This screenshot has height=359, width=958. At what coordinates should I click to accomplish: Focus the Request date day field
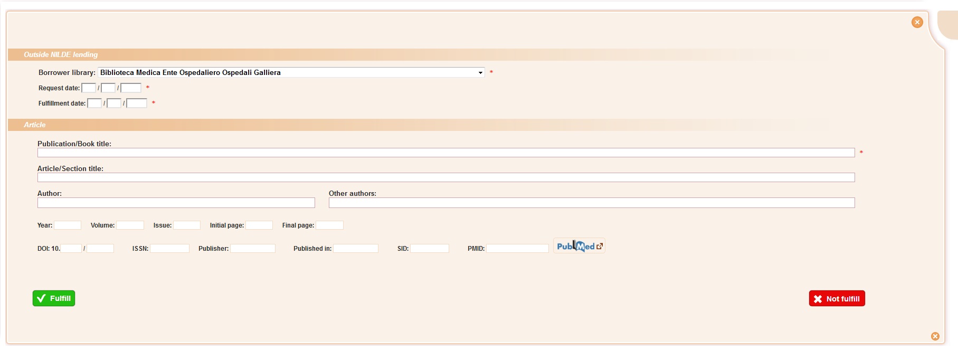(x=89, y=88)
